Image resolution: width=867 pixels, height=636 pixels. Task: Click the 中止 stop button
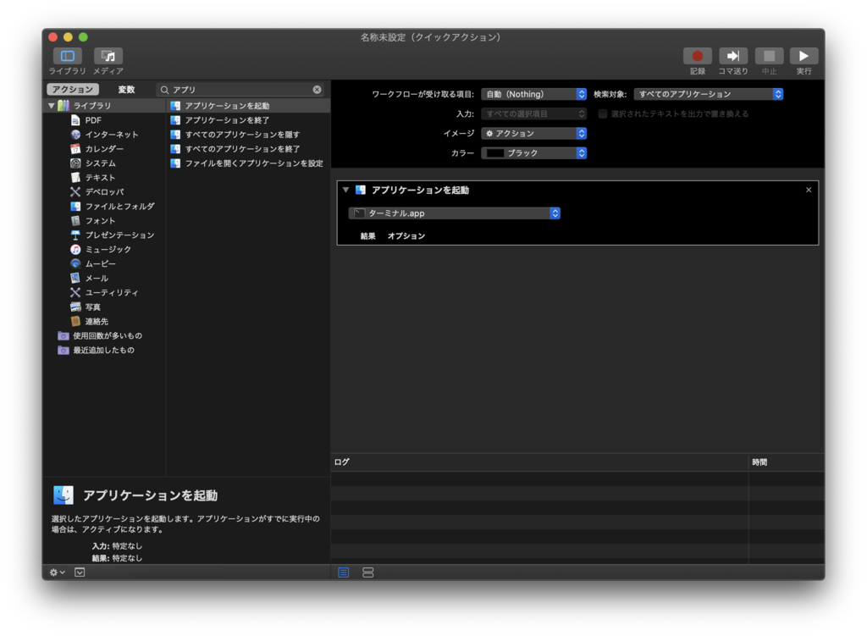tap(769, 56)
